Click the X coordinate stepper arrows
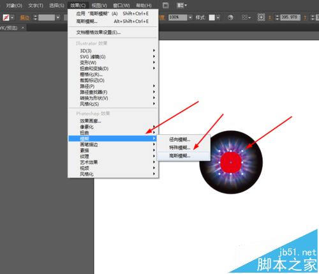The image size is (319, 274). tap(277, 17)
